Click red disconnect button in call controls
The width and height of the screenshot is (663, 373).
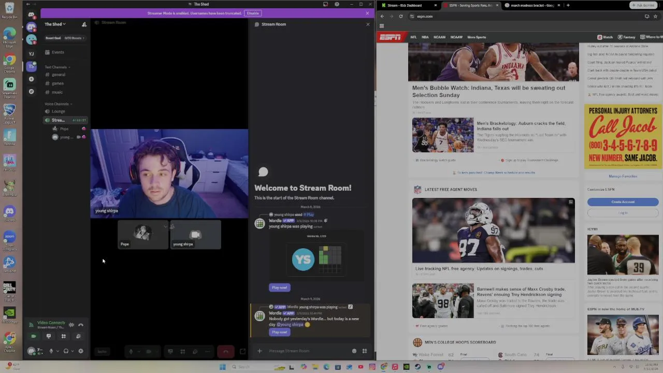226,352
